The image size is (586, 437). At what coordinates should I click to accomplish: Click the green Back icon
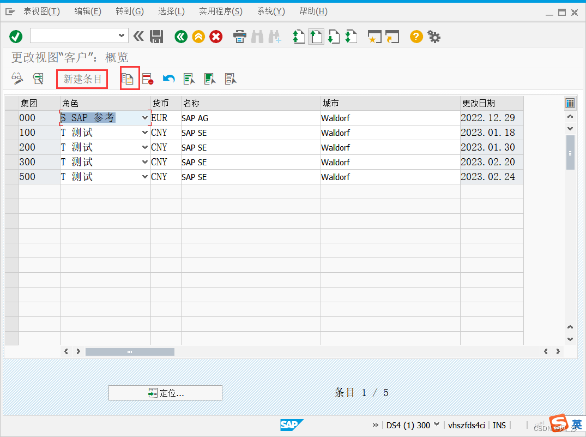pos(181,37)
